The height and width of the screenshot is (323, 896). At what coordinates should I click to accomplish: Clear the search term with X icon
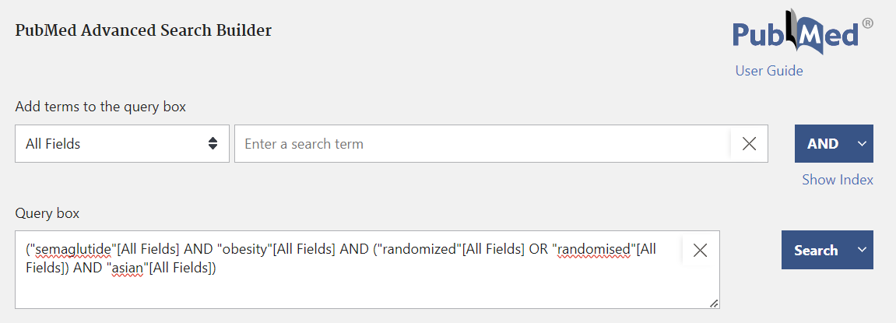pos(749,143)
